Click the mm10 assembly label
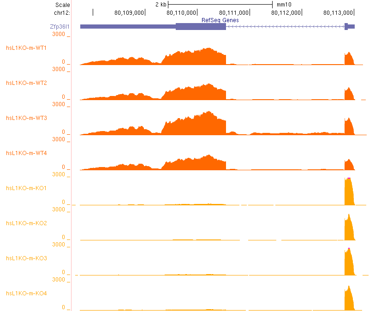This screenshot has height=311, width=369. (x=284, y=4)
